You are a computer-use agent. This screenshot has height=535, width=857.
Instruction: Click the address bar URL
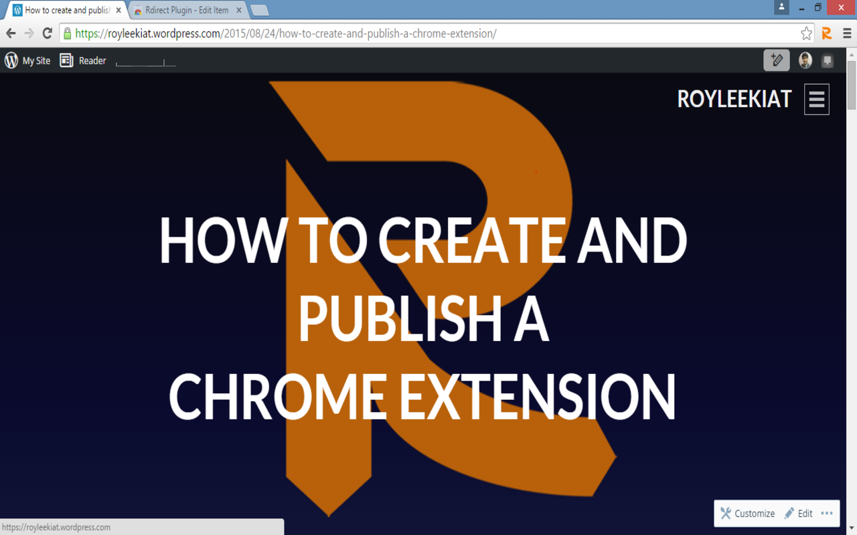point(286,33)
